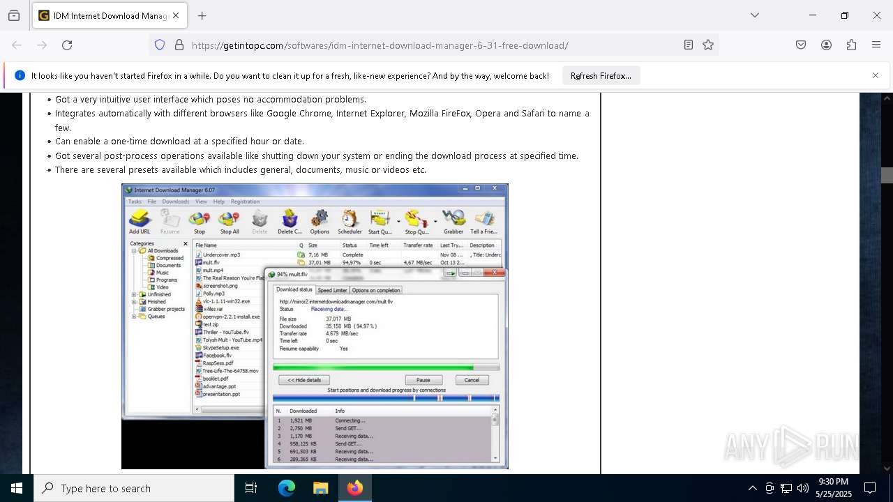Open a new tab
893x502 pixels.
tap(202, 15)
